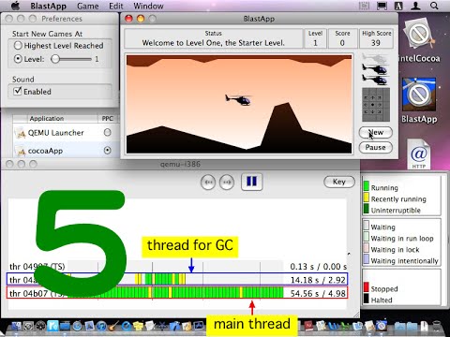The width and height of the screenshot is (450, 337).
Task: Click the Halted black legend swatch
Action: click(x=366, y=299)
